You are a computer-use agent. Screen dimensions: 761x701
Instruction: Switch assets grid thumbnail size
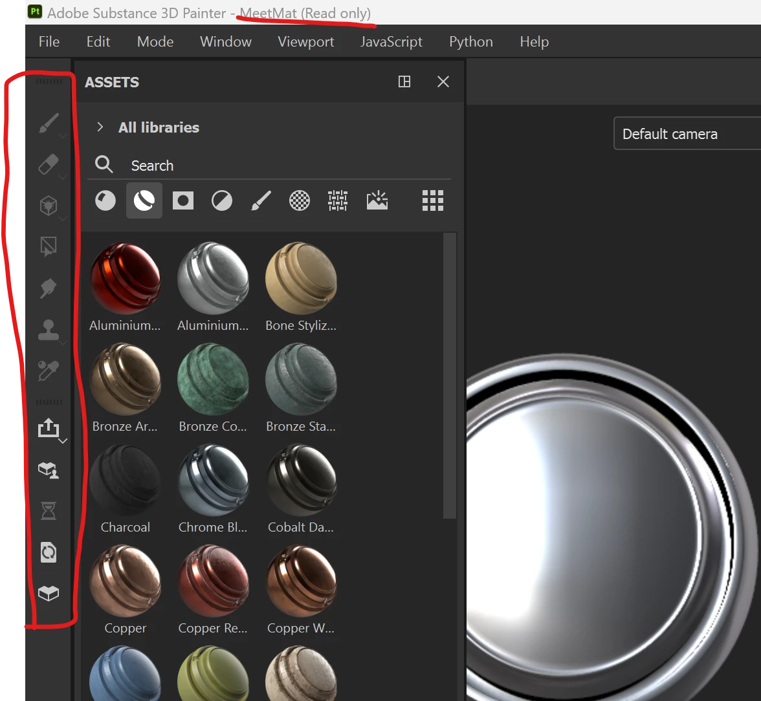433,200
